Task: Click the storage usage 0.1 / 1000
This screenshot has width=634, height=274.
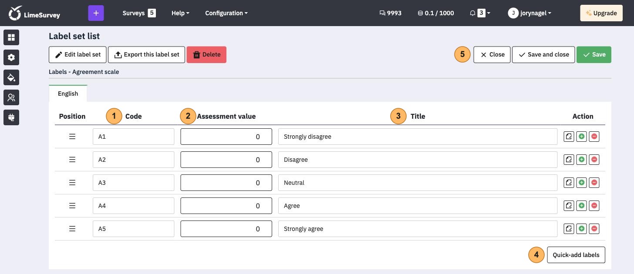Action: tap(436, 13)
